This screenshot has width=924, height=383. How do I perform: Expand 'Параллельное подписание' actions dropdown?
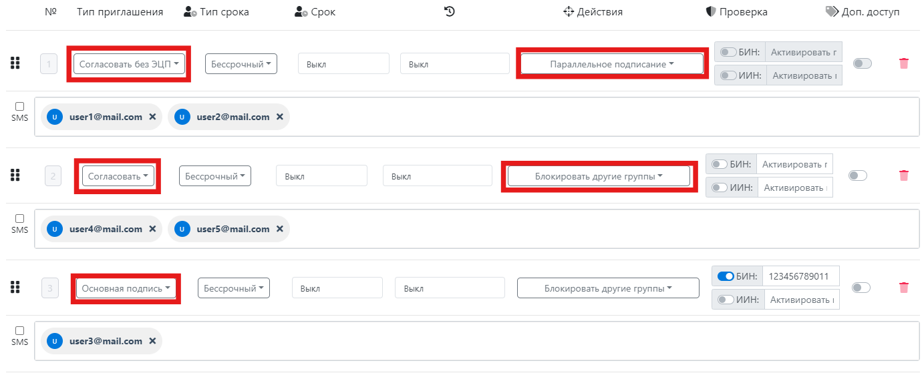(x=611, y=64)
